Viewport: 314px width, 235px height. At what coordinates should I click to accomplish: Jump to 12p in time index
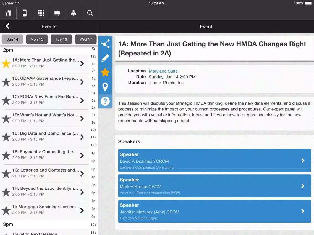pos(93,145)
